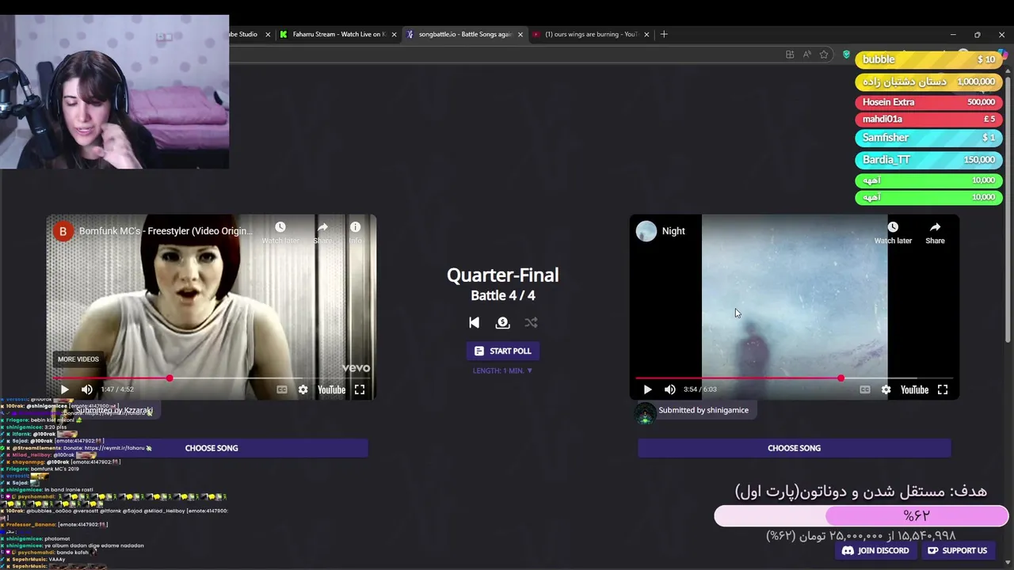Image resolution: width=1014 pixels, height=570 pixels.
Task: Open Night video on YouTube via logo
Action: (914, 389)
